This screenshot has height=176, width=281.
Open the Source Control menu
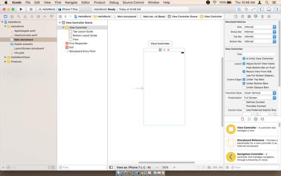[x=133, y=3]
